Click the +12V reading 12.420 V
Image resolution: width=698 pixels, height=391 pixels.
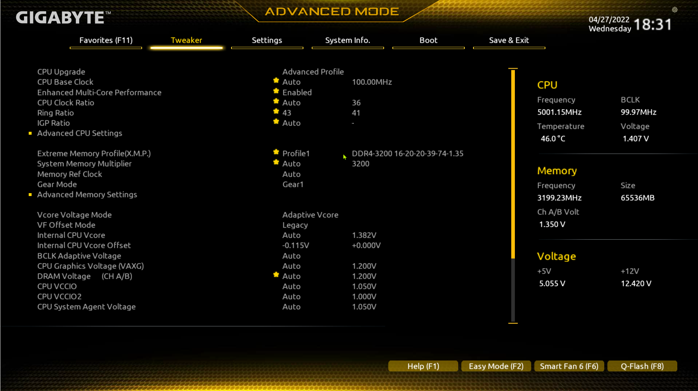[636, 284]
